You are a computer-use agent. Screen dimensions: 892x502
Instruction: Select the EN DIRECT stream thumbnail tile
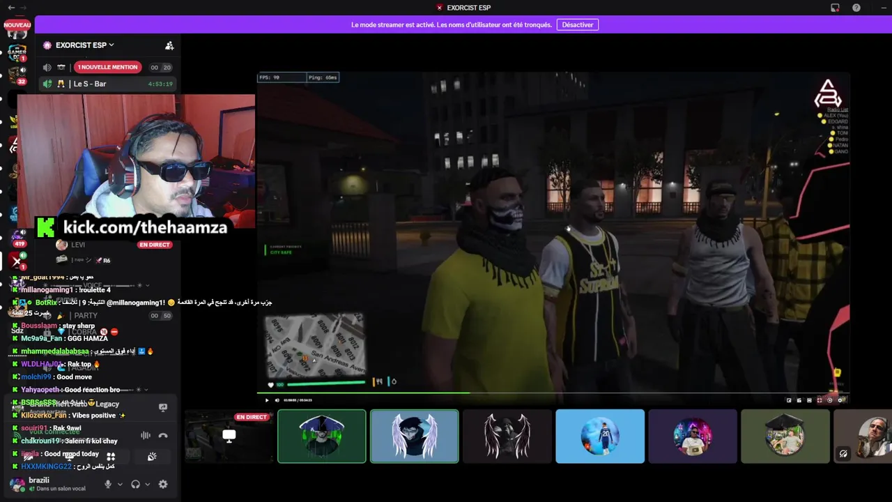229,436
